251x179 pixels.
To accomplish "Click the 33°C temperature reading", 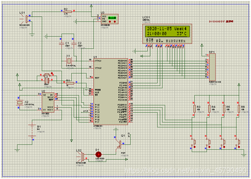I will tap(182, 34).
